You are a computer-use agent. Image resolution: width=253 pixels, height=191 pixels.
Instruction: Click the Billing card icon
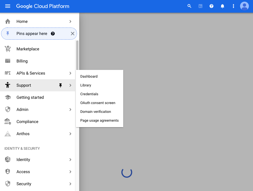(x=8, y=61)
